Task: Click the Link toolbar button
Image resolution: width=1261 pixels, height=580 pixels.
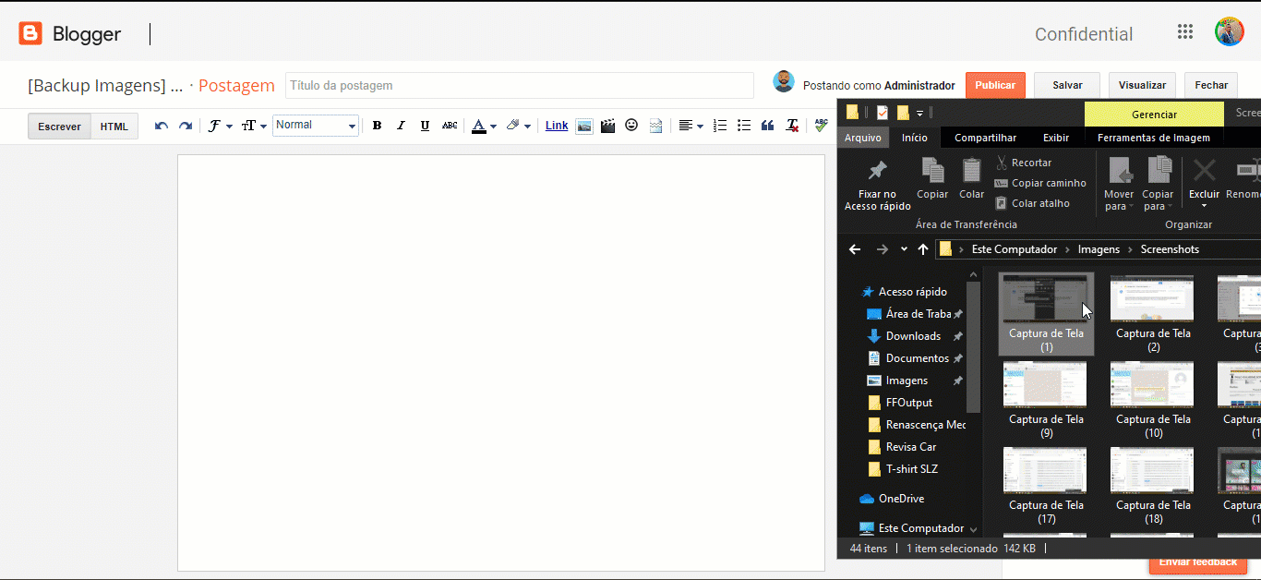Action: (557, 126)
